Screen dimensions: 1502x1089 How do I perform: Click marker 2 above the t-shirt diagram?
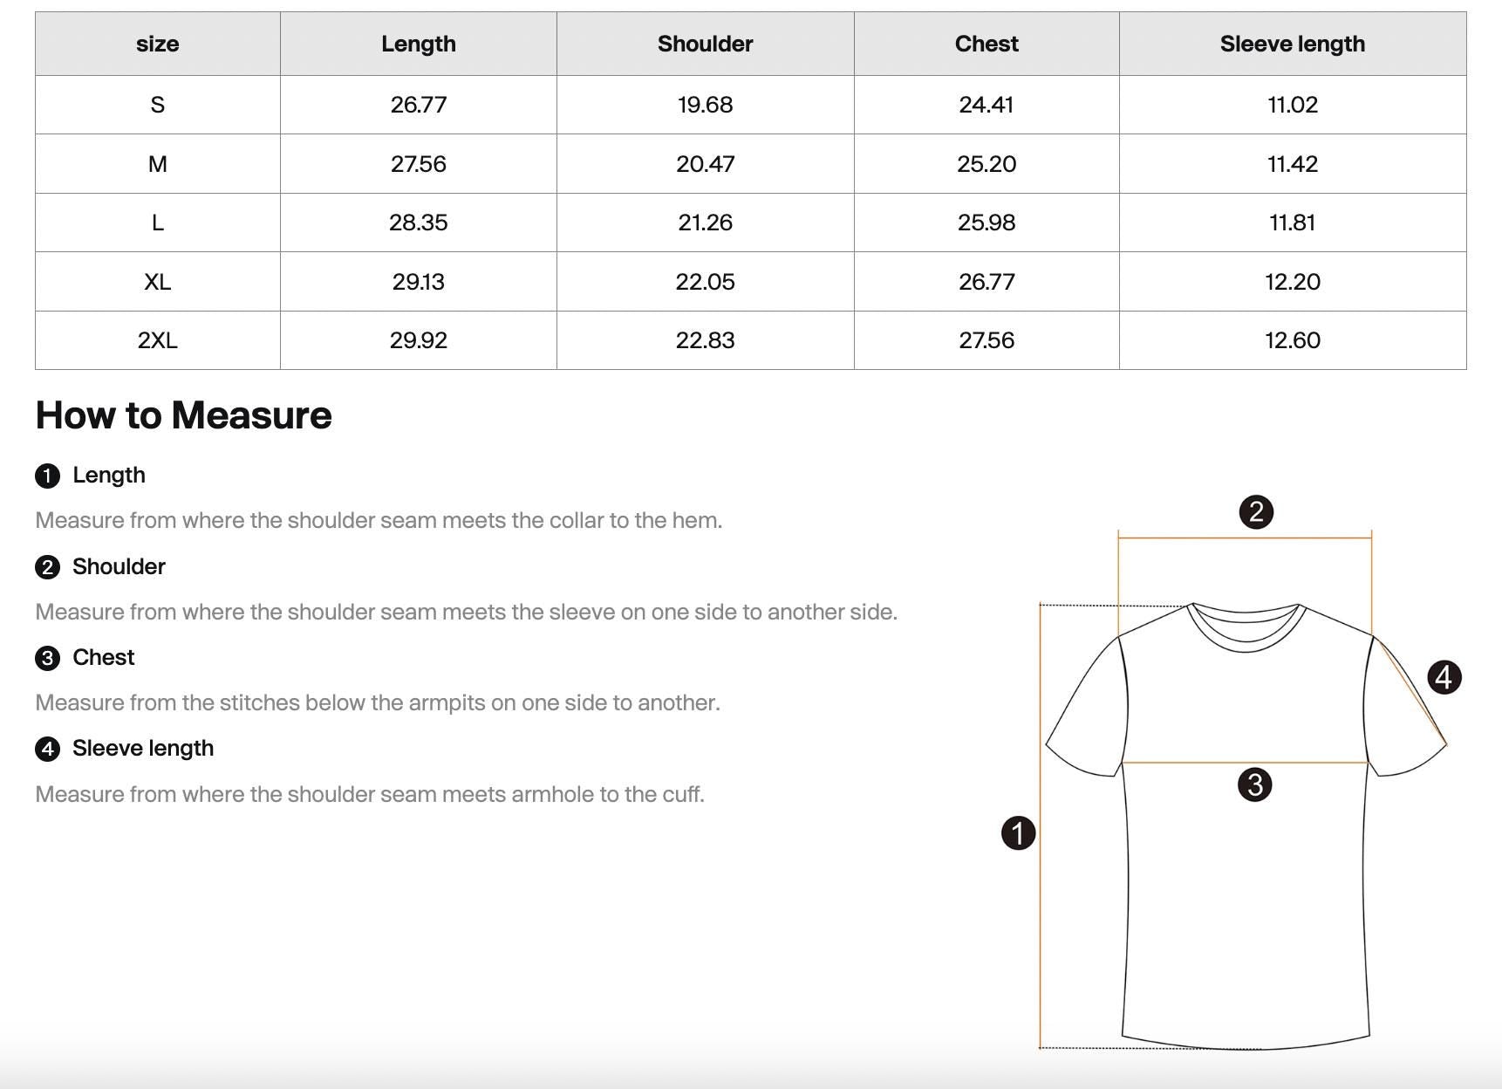pyautogui.click(x=1256, y=511)
